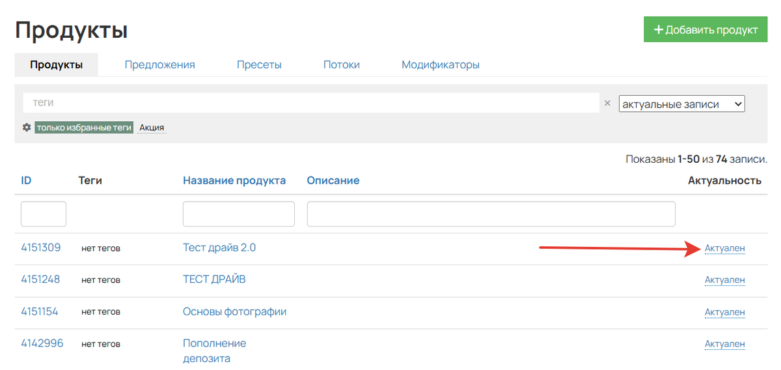Sort the table by ID column
Image resolution: width=781 pixels, height=370 pixels.
(x=26, y=180)
